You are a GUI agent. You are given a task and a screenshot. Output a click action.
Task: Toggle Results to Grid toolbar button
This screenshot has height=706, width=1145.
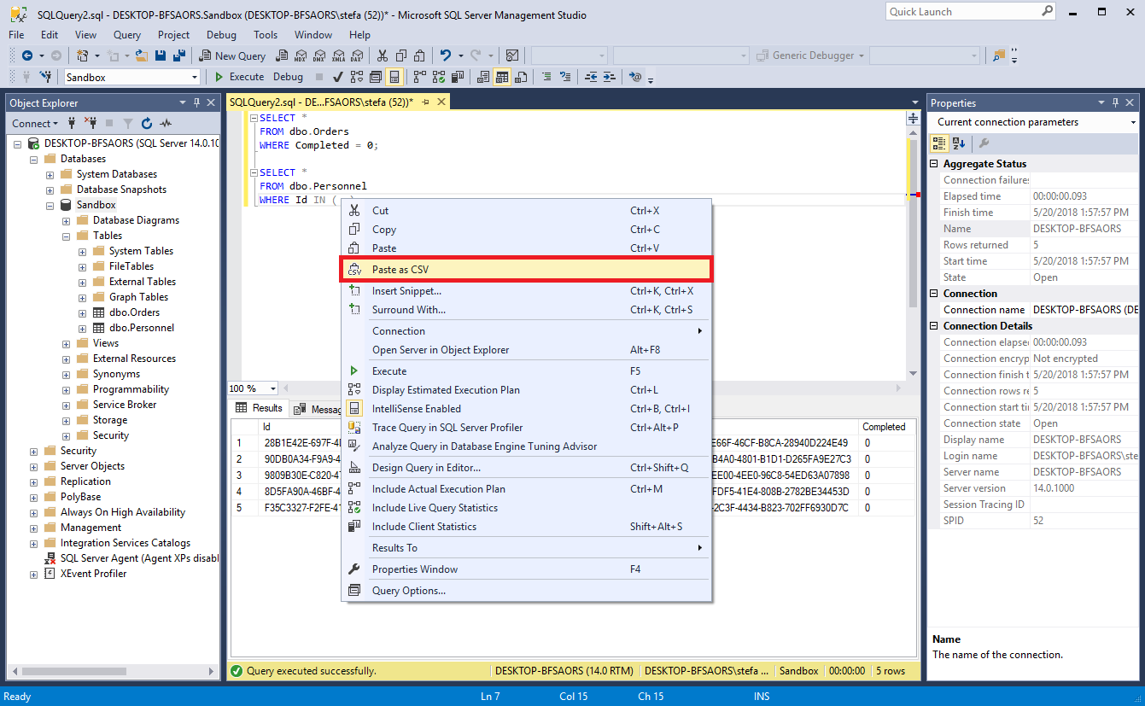coord(501,77)
